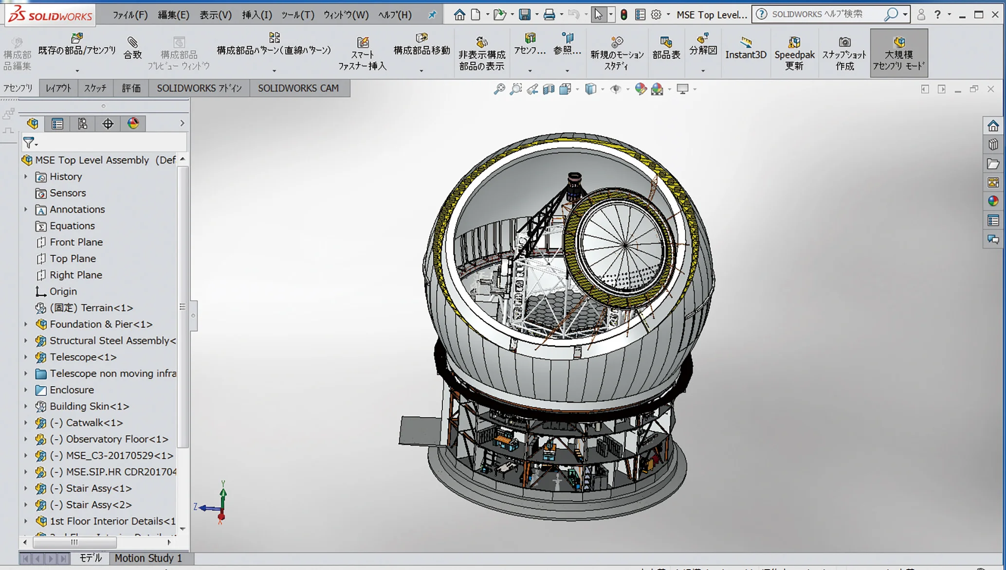This screenshot has height=570, width=1006.
Task: Expand the Enclosure folder
Action: point(26,390)
